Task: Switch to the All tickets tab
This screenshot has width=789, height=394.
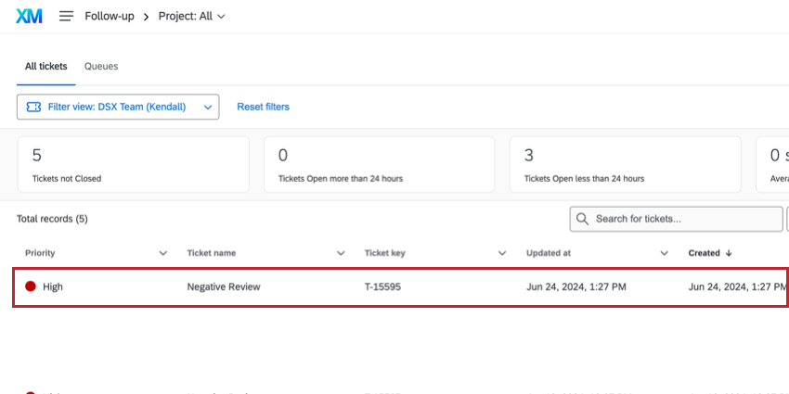Action: pos(45,67)
